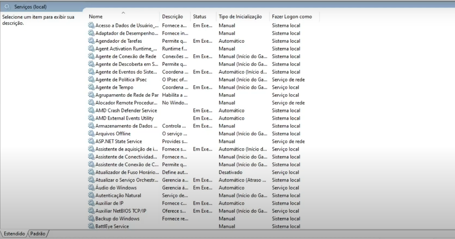This screenshot has width=455, height=239.
Task: Click 'No Windo...' description cell
Action: [175, 103]
